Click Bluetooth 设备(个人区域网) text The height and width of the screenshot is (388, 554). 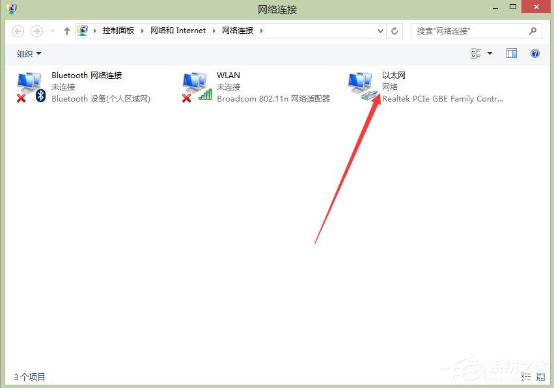click(x=101, y=99)
